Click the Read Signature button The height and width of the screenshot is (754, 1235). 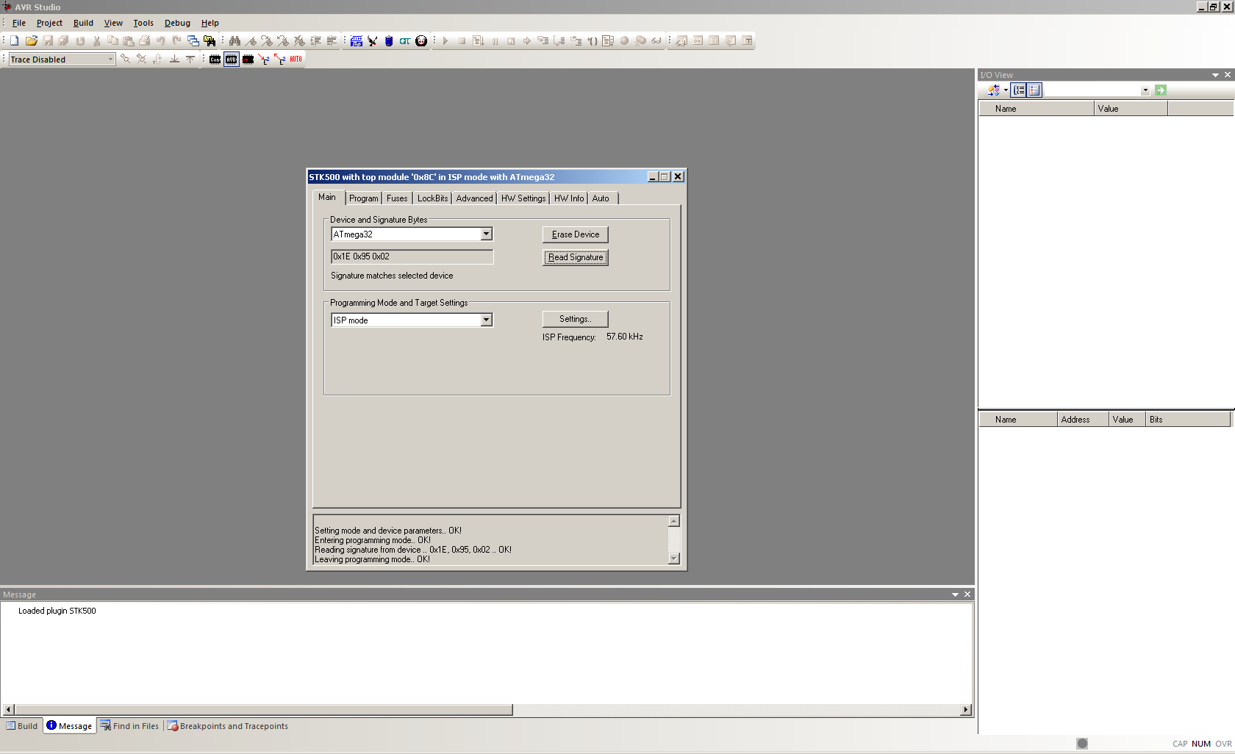(x=576, y=257)
